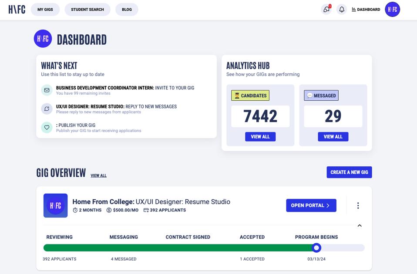Image resolution: width=417 pixels, height=274 pixels.
Task: Open the Blog page
Action: point(127,10)
